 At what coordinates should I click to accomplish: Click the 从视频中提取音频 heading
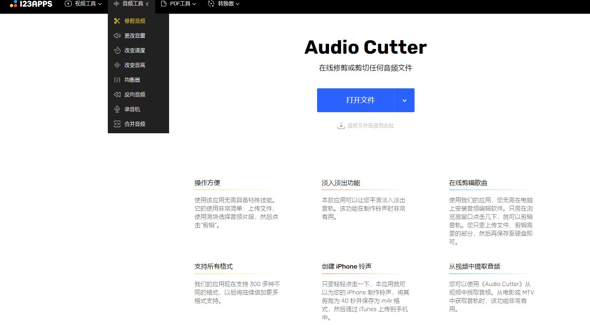point(475,267)
